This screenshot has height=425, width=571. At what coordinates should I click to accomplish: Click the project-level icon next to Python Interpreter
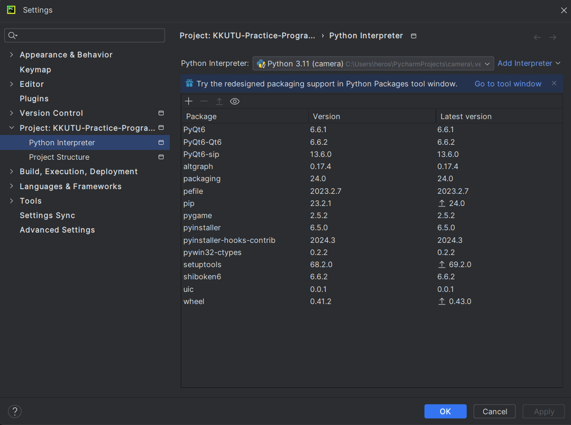161,142
